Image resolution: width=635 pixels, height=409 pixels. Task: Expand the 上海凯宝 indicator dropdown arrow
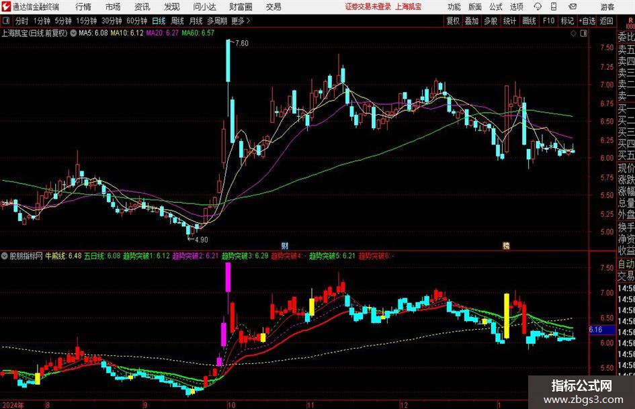point(73,33)
